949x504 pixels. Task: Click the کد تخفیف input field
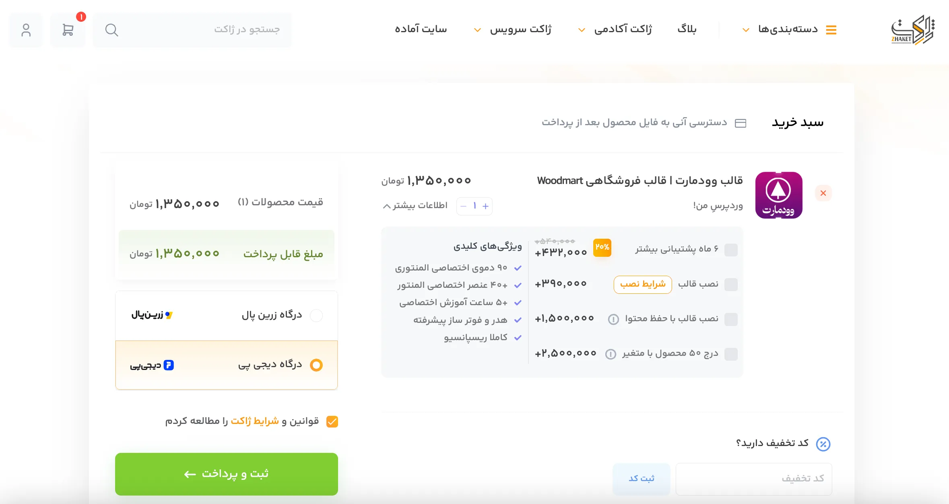pos(753,479)
